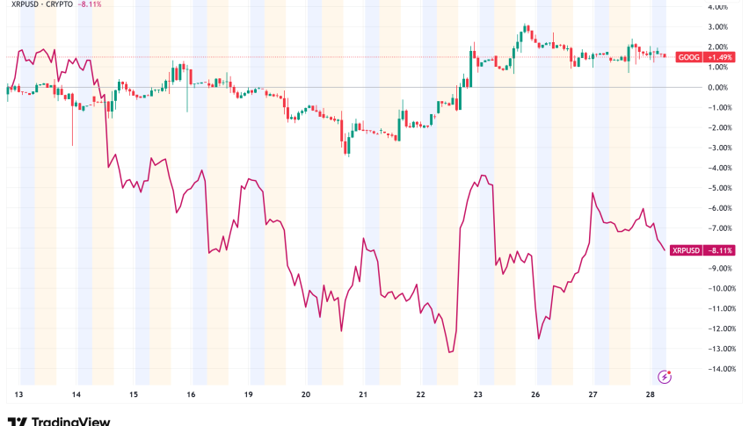Click the 0.00% price axis label
Screen dimensions: 749x426
pyautogui.click(x=718, y=87)
